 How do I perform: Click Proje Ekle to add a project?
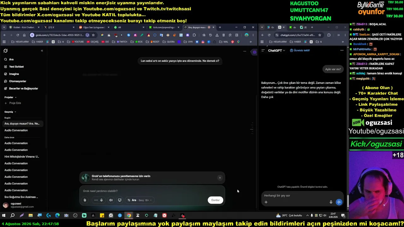click(x=13, y=103)
